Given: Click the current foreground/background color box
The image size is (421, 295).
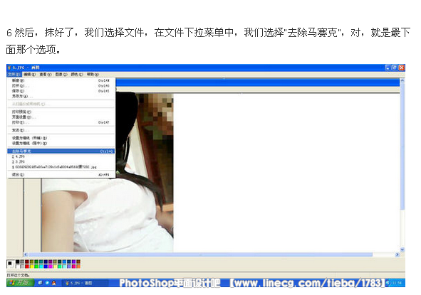Looking at the screenshot, I should (10, 264).
